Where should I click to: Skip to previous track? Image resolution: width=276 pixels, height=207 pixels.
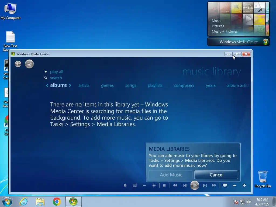(x=184, y=185)
